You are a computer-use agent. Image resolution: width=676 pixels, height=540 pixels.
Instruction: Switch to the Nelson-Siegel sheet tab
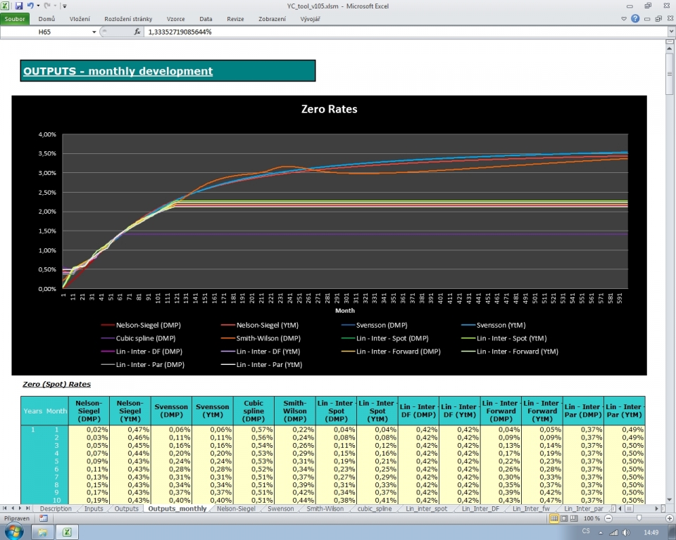pos(236,508)
